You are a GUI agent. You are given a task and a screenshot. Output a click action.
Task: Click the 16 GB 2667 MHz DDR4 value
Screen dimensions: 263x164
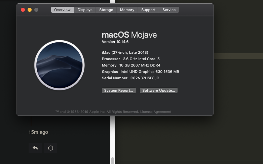140,66
